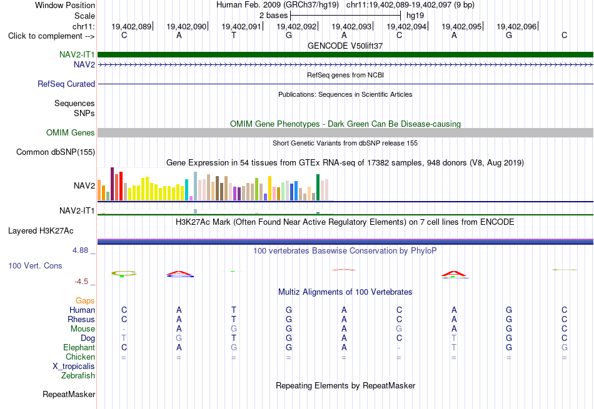Click the gap dash in the Mouse row
594x409 pixels.
click(124, 329)
